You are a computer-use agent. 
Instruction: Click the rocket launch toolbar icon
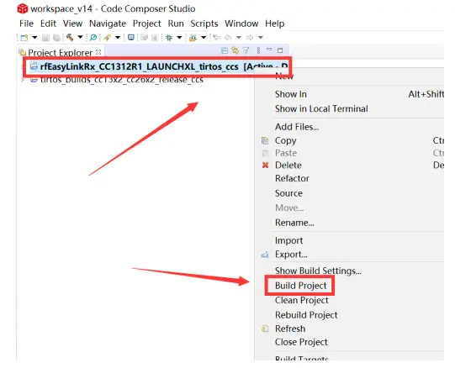coord(107,38)
